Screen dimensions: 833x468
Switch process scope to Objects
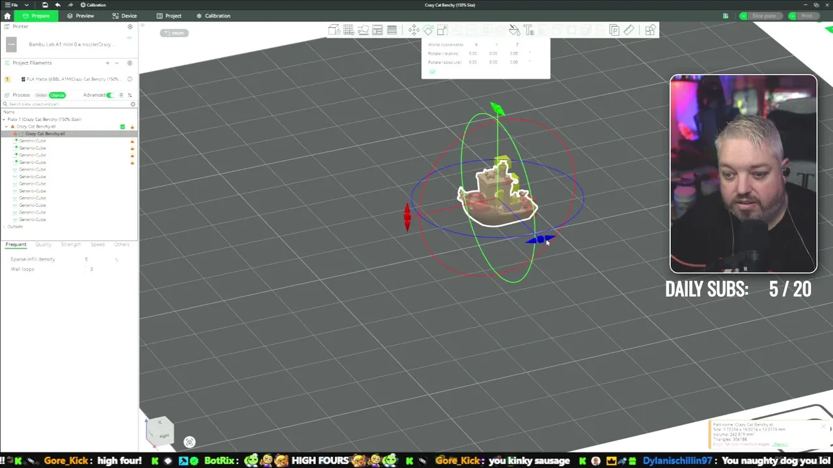click(x=57, y=95)
